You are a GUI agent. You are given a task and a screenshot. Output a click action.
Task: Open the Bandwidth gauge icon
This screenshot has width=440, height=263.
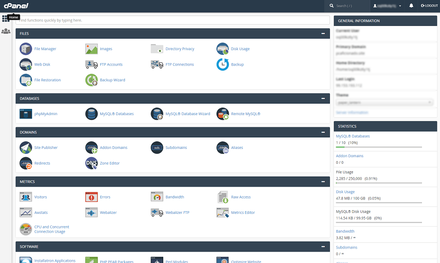157,197
